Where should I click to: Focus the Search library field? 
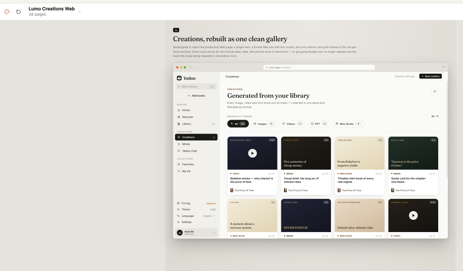(x=196, y=87)
